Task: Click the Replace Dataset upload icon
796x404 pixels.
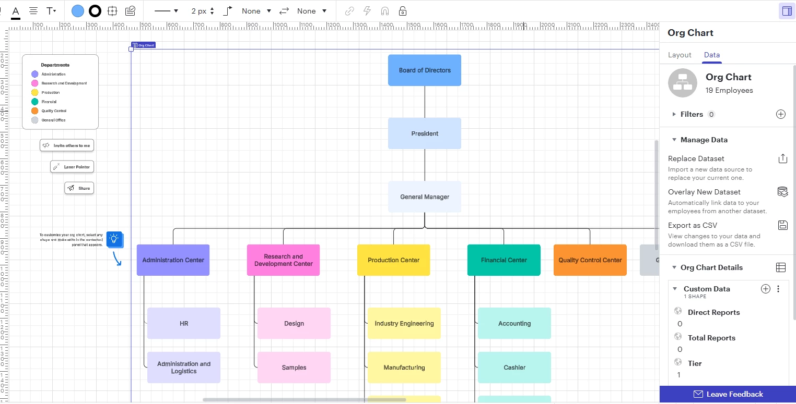Action: 782,158
